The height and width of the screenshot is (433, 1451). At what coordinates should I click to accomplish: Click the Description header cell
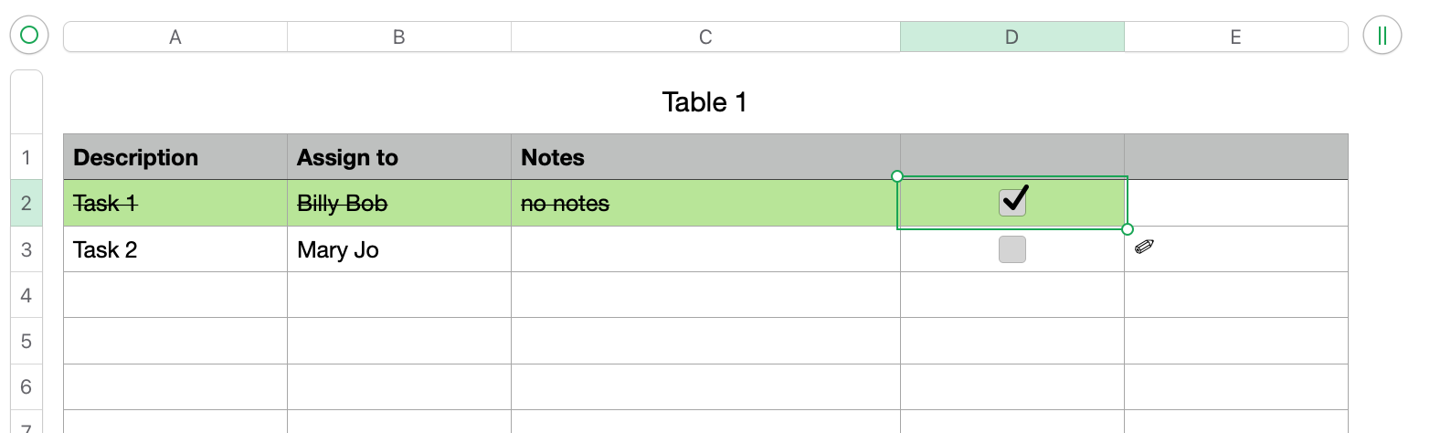point(175,157)
